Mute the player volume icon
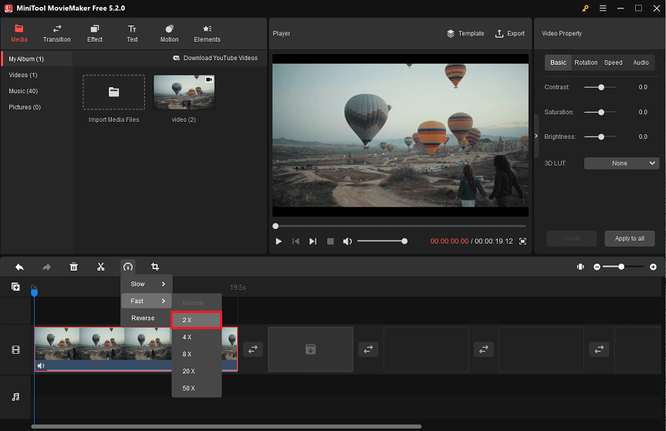666x431 pixels. click(x=347, y=241)
